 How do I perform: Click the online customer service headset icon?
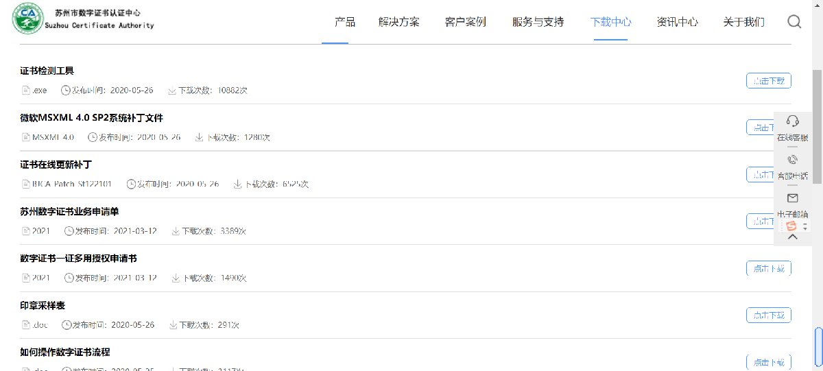coord(792,121)
